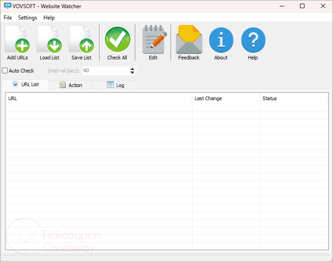Minimize the Website Watcher window
Image resolution: width=333 pixels, height=262 pixels.
[282, 6]
